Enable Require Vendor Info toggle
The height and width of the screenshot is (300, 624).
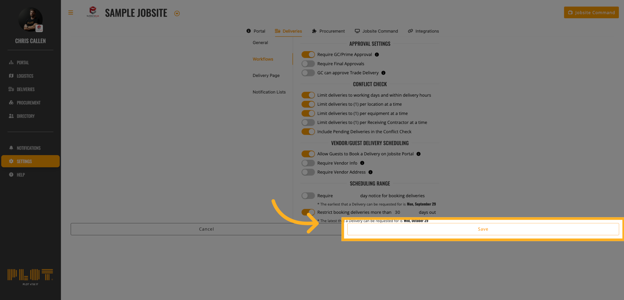pos(308,163)
